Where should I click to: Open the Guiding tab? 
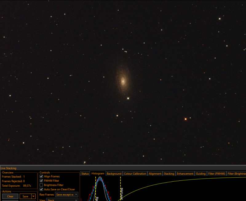point(201,174)
